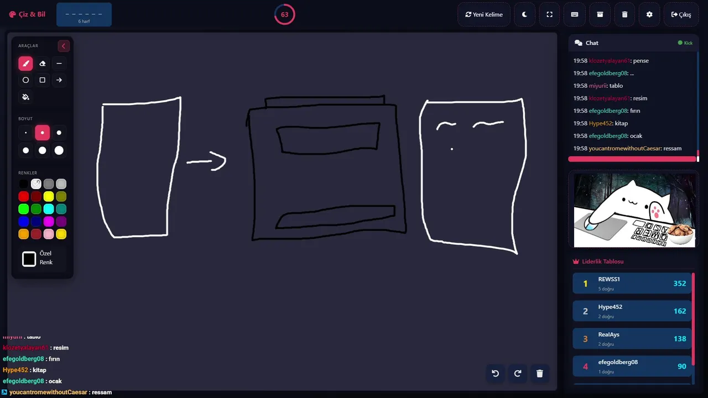The height and width of the screenshot is (398, 708).
Task: Pick the gold swatch in bottom row
Action: pyautogui.click(x=61, y=234)
